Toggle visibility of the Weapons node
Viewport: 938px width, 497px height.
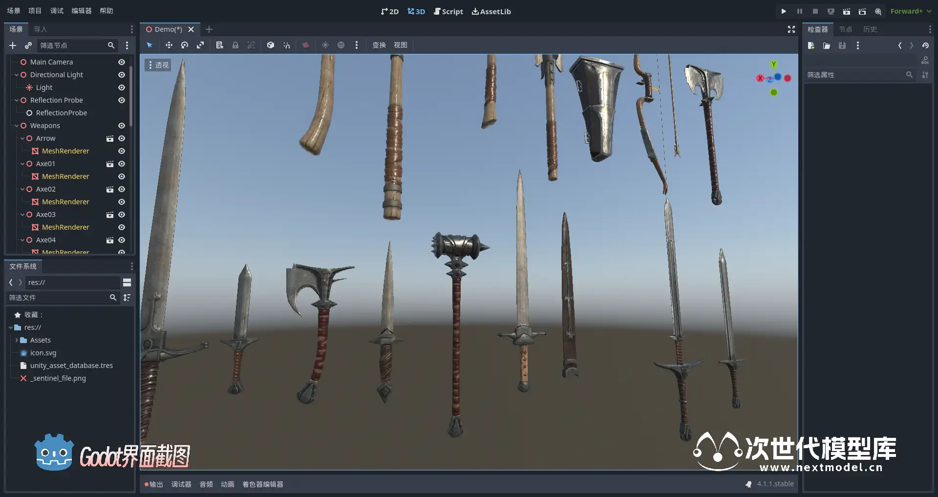(x=122, y=126)
